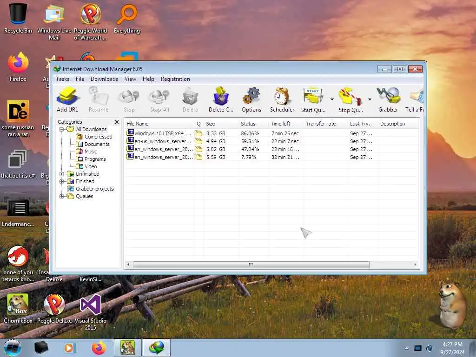Sort by File Name column header
This screenshot has height=357, width=476.
tap(160, 124)
